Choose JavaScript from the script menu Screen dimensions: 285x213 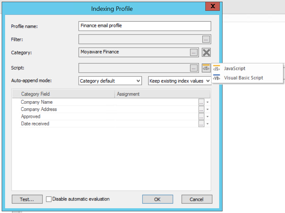[235, 68]
